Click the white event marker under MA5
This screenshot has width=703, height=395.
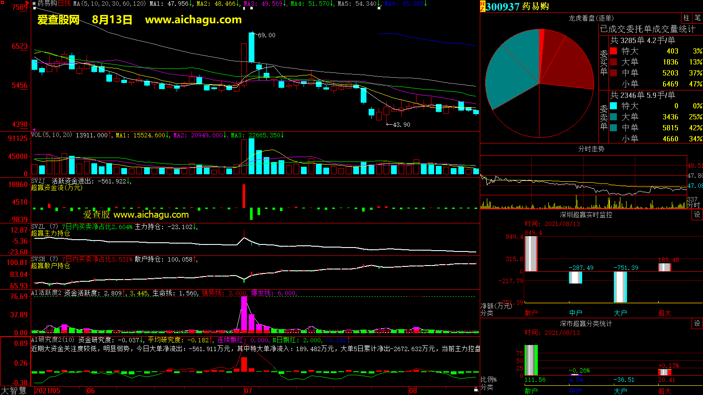(x=379, y=8)
